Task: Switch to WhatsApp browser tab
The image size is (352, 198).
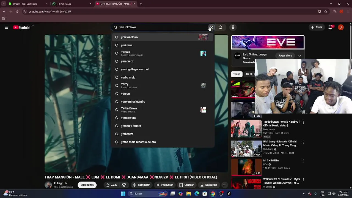Action: point(72,4)
